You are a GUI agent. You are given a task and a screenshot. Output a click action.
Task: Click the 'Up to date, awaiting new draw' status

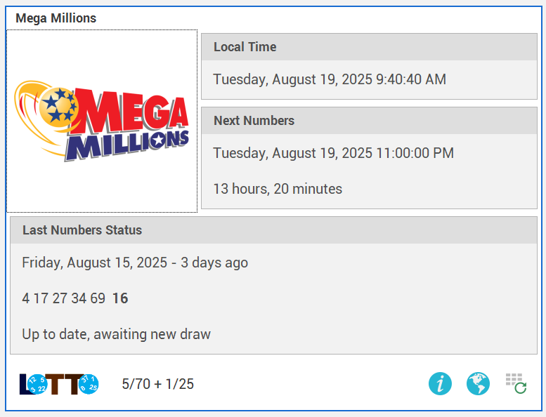tap(116, 334)
